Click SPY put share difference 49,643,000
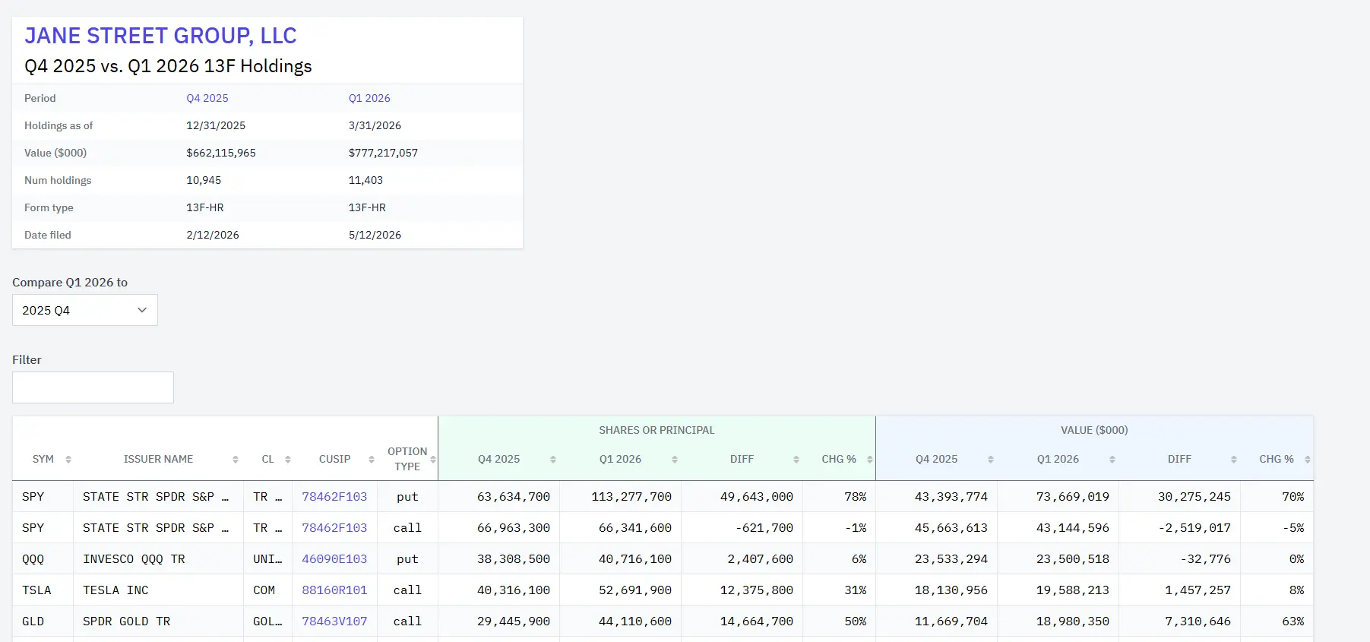The image size is (1370, 642). point(757,497)
